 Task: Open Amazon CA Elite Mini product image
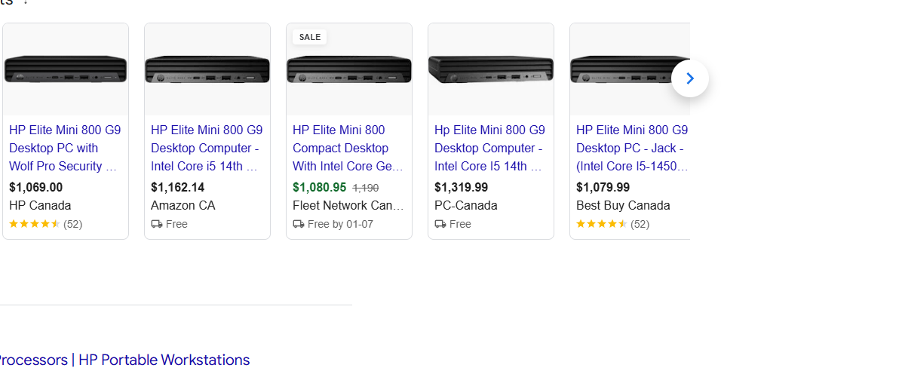coord(207,69)
